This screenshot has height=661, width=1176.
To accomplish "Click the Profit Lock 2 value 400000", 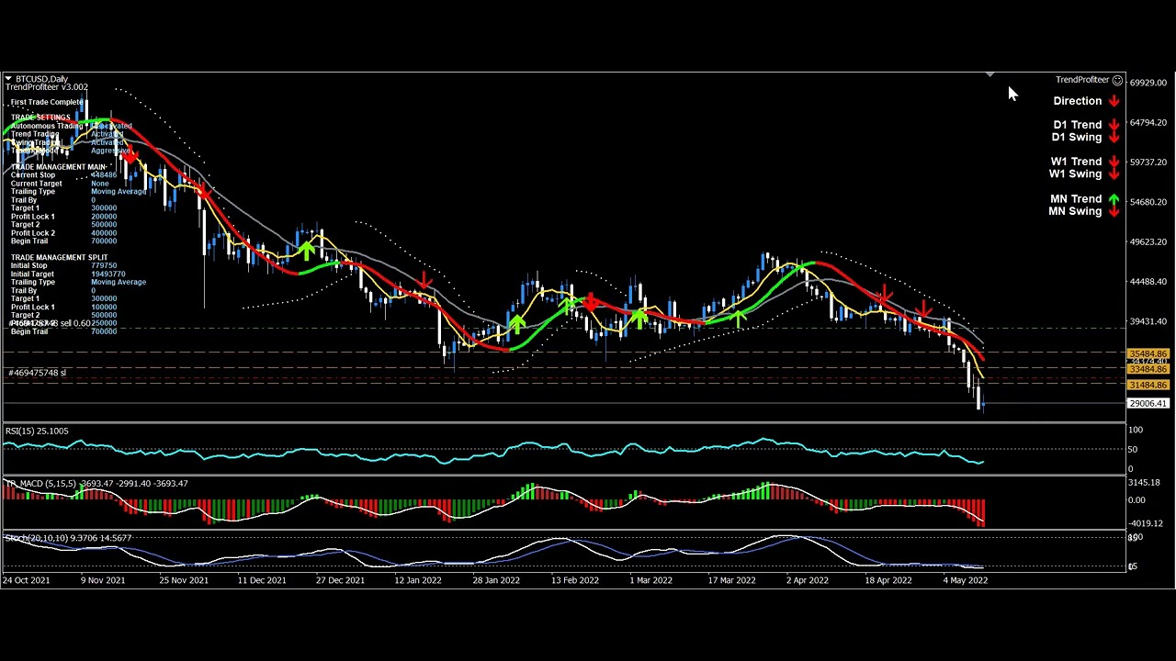I will click(x=104, y=233).
